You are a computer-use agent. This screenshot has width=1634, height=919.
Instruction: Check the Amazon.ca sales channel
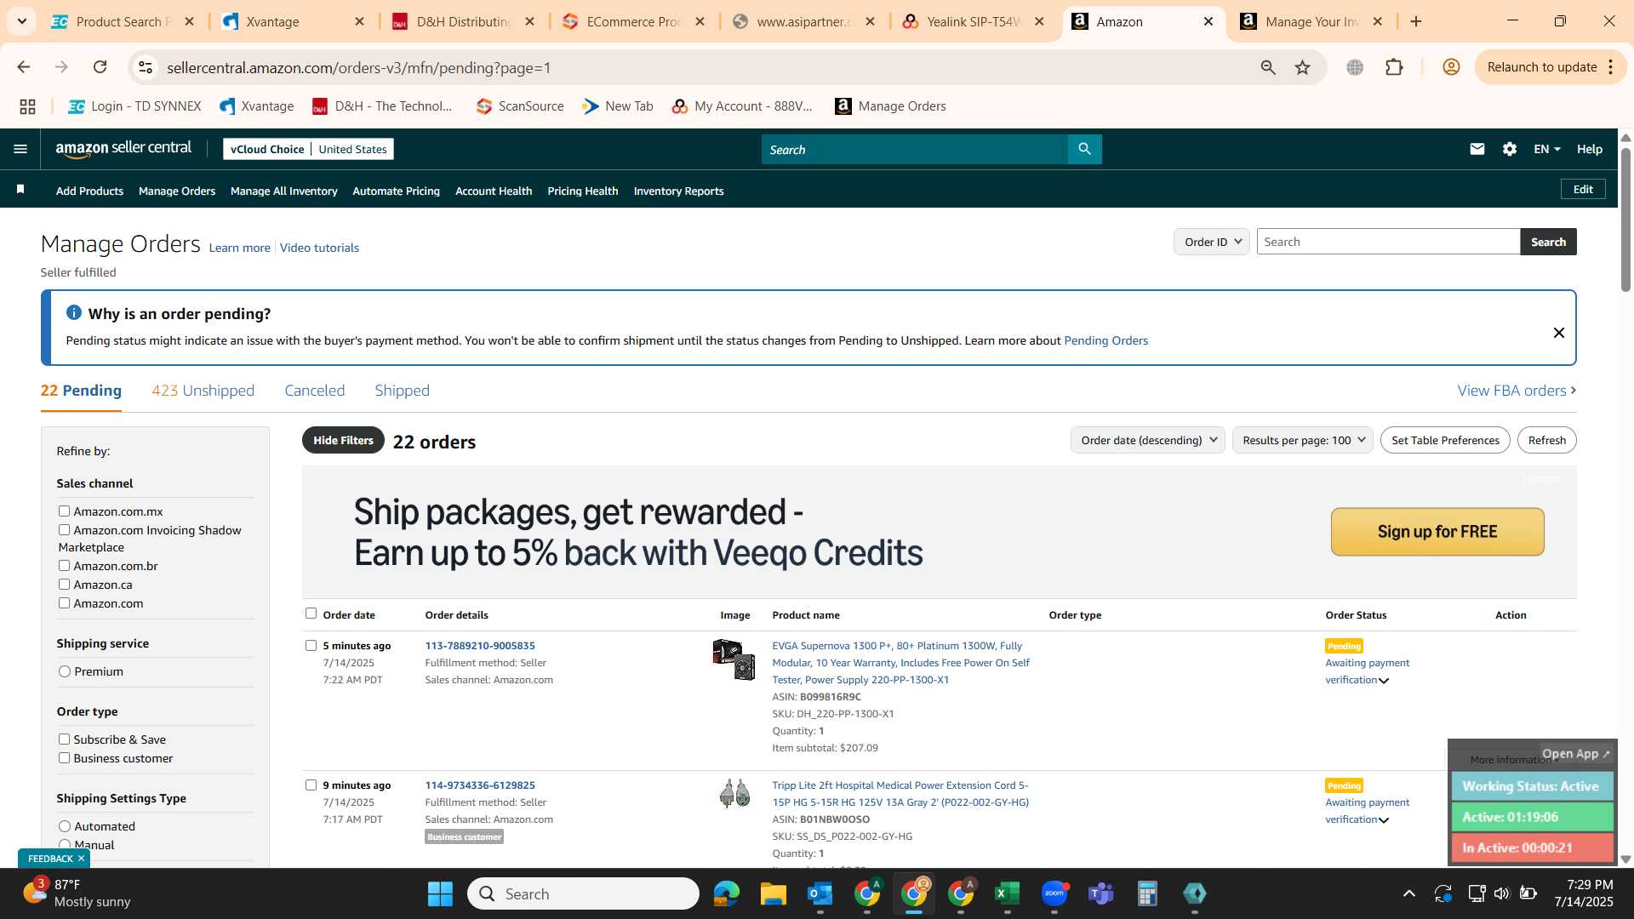coord(64,585)
